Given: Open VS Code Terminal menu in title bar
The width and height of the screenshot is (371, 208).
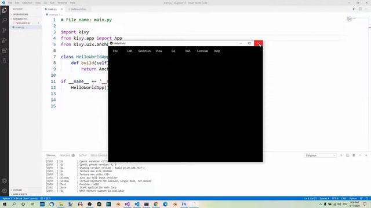Looking at the screenshot, I should coord(62,3).
